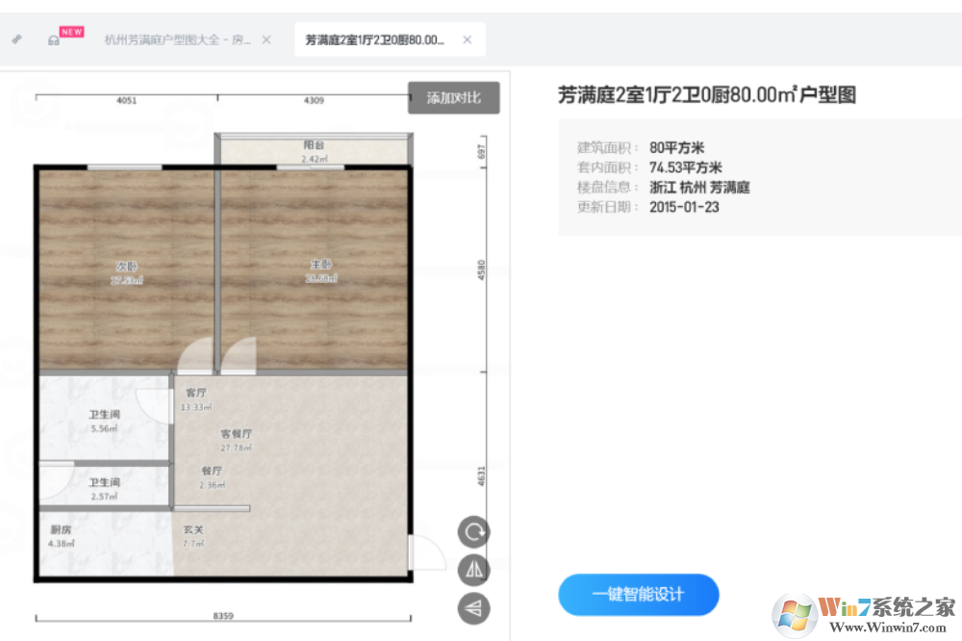Click the pin tool icon top-left
The image size is (962, 641).
click(x=15, y=38)
